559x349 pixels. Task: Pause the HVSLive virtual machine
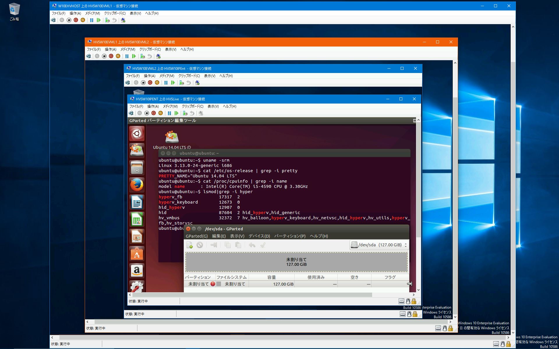[169, 113]
